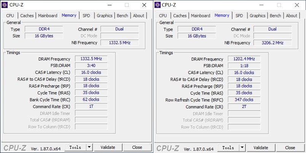Click the DDR4 type field in left window
The image size is (306, 153).
tap(44, 29)
